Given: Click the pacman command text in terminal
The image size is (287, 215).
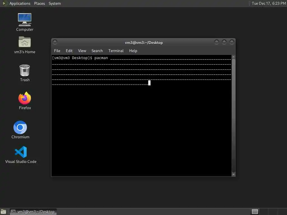Looking at the screenshot, I should [x=101, y=58].
